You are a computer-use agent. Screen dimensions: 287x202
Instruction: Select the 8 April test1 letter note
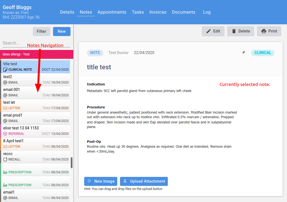(x=36, y=144)
